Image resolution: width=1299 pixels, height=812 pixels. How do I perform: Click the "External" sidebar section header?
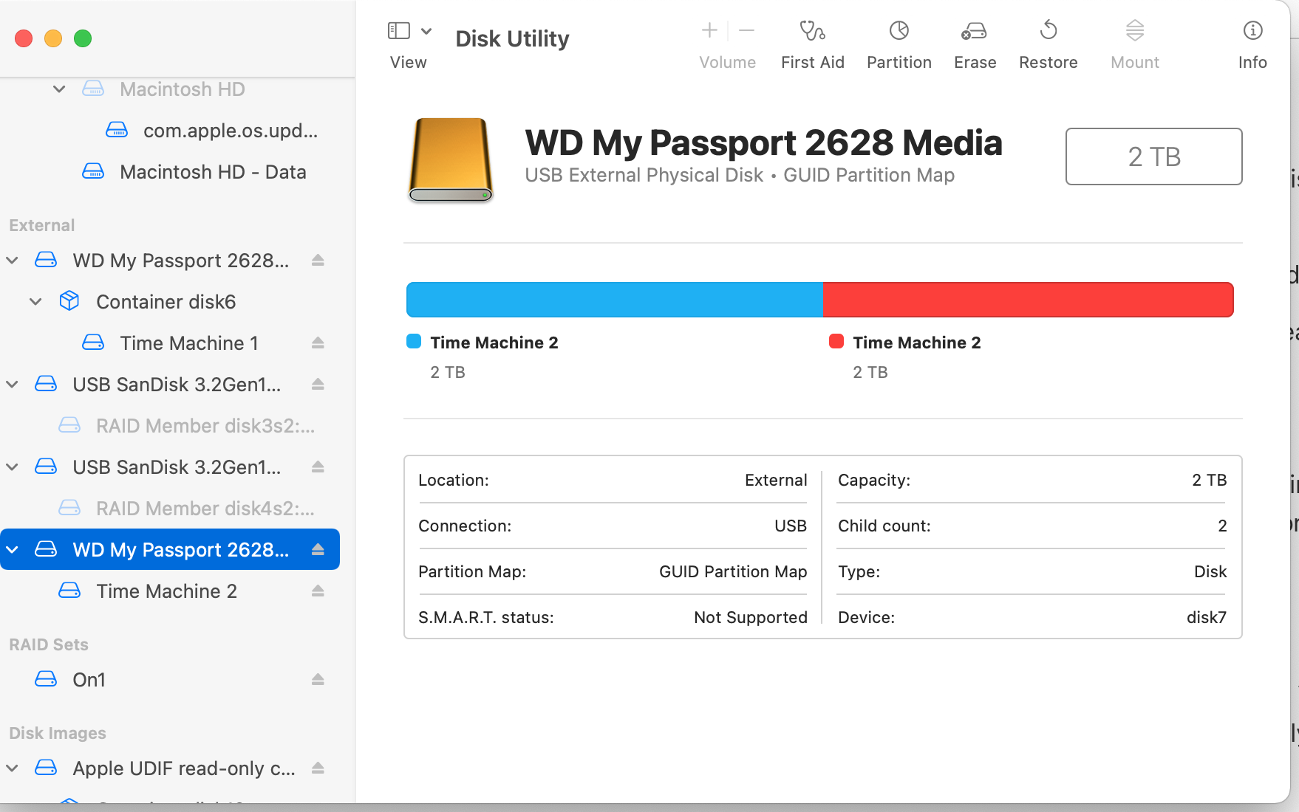click(42, 225)
